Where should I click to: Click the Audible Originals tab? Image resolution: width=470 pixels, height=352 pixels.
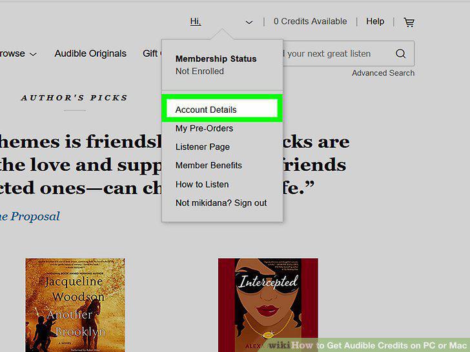(x=90, y=54)
